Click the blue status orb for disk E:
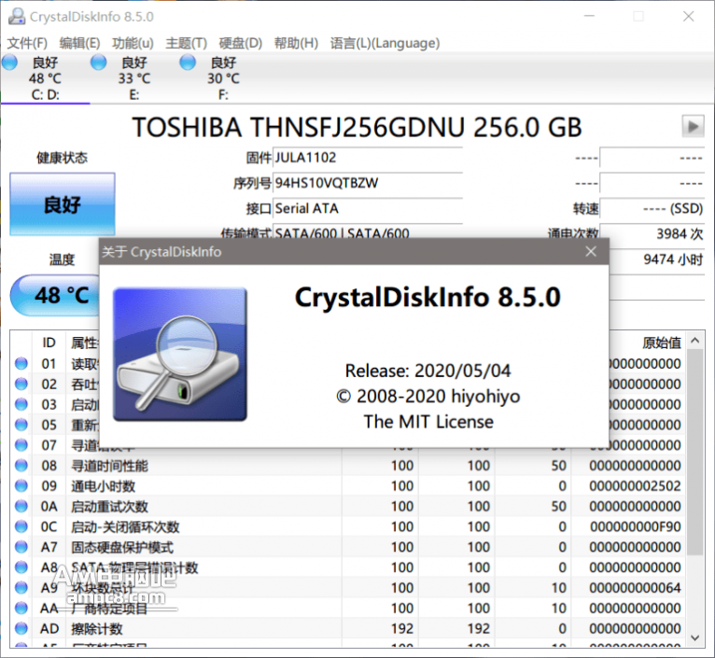This screenshot has height=658, width=715. [99, 63]
